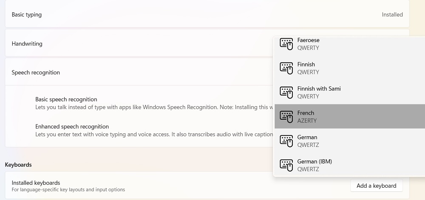
Task: Select the Basic speech recognition option
Action: click(66, 99)
